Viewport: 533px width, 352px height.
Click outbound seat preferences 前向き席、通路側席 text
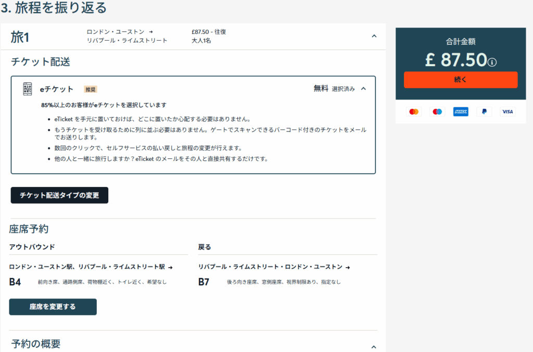click(102, 282)
